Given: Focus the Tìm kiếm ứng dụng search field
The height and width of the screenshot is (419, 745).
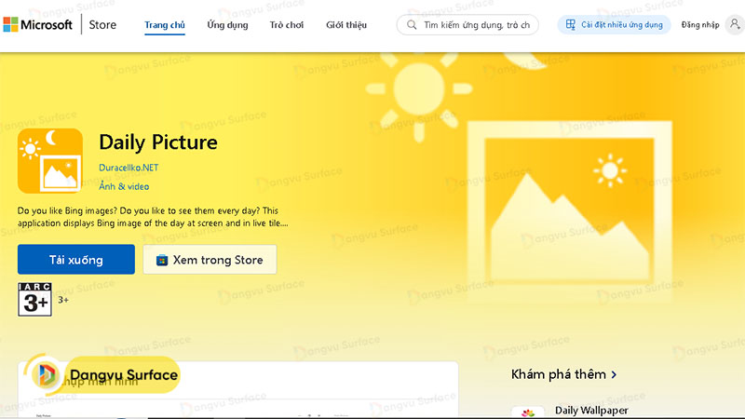Looking at the screenshot, I should tap(467, 25).
